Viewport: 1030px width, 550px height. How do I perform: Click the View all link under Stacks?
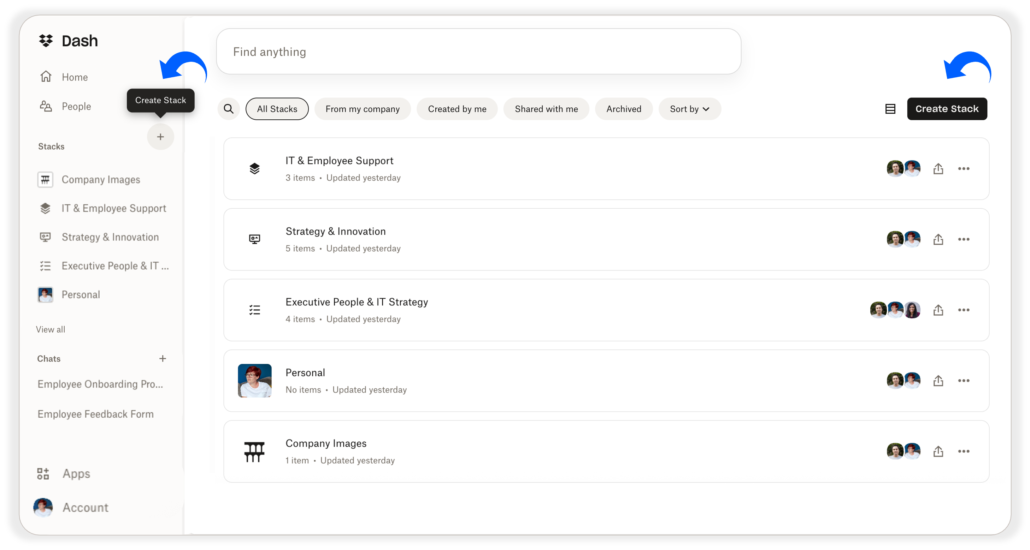click(51, 329)
